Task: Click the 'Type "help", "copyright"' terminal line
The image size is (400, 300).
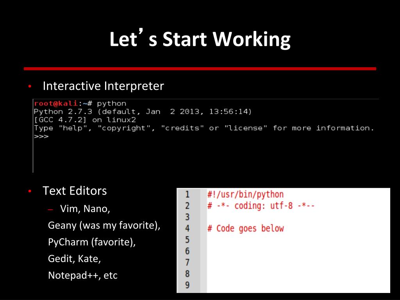Action: [x=204, y=128]
